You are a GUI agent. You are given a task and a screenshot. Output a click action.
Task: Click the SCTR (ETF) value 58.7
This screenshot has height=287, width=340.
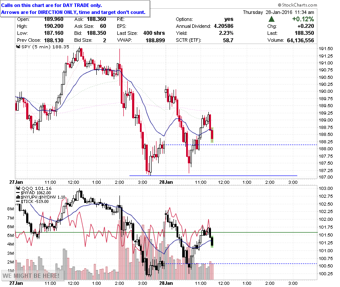pos(228,41)
